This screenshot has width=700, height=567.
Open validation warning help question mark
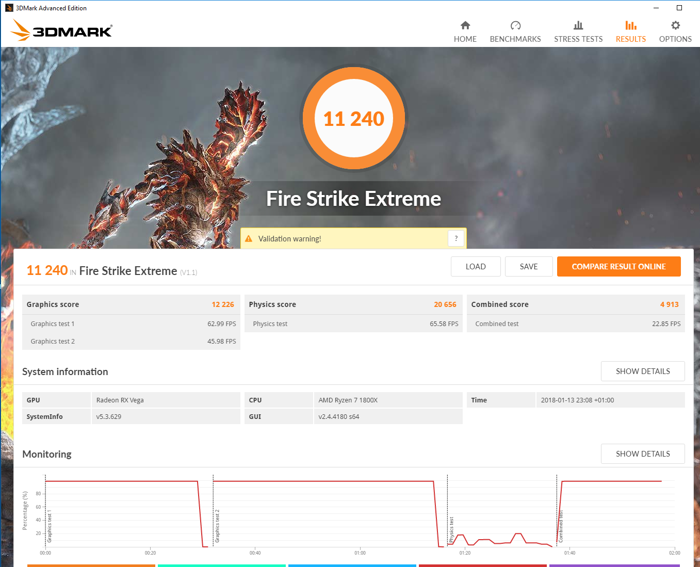tap(456, 238)
